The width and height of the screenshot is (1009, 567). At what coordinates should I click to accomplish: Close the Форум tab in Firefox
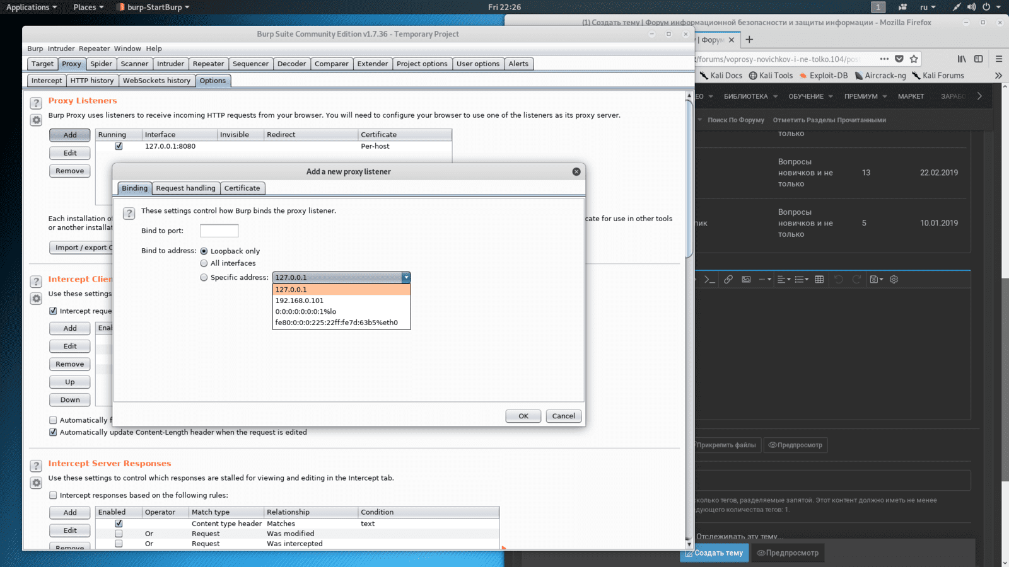click(x=732, y=40)
